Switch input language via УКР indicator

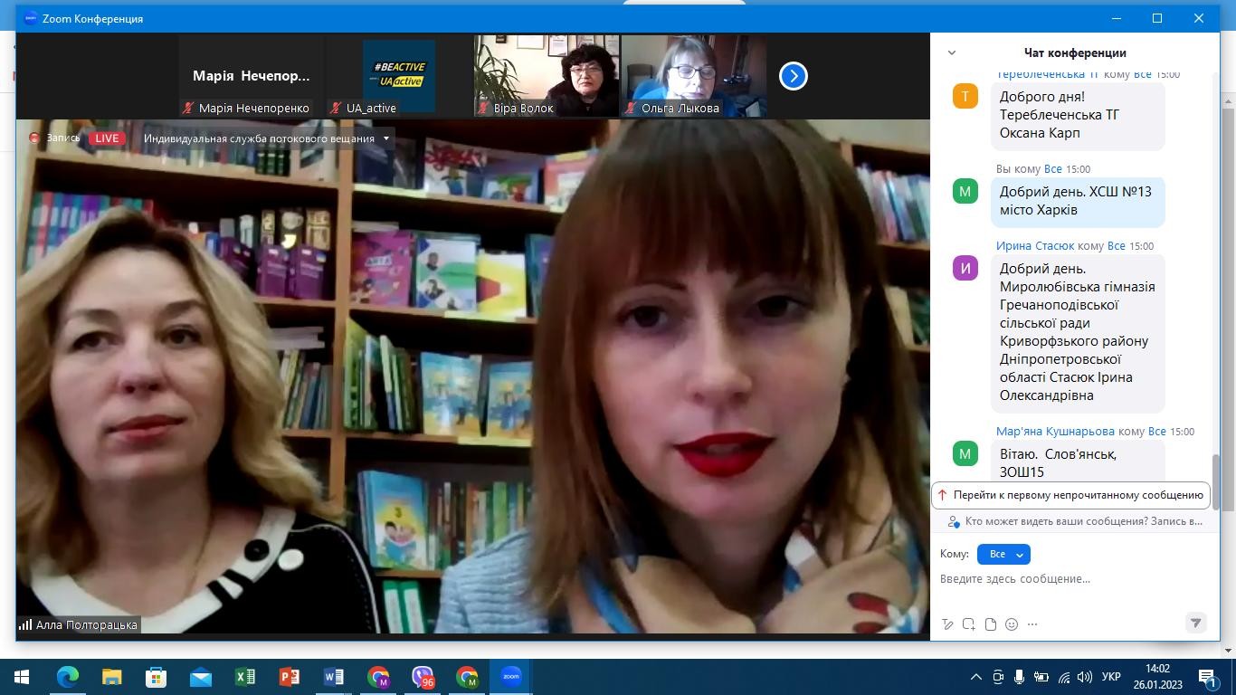pos(1111,677)
